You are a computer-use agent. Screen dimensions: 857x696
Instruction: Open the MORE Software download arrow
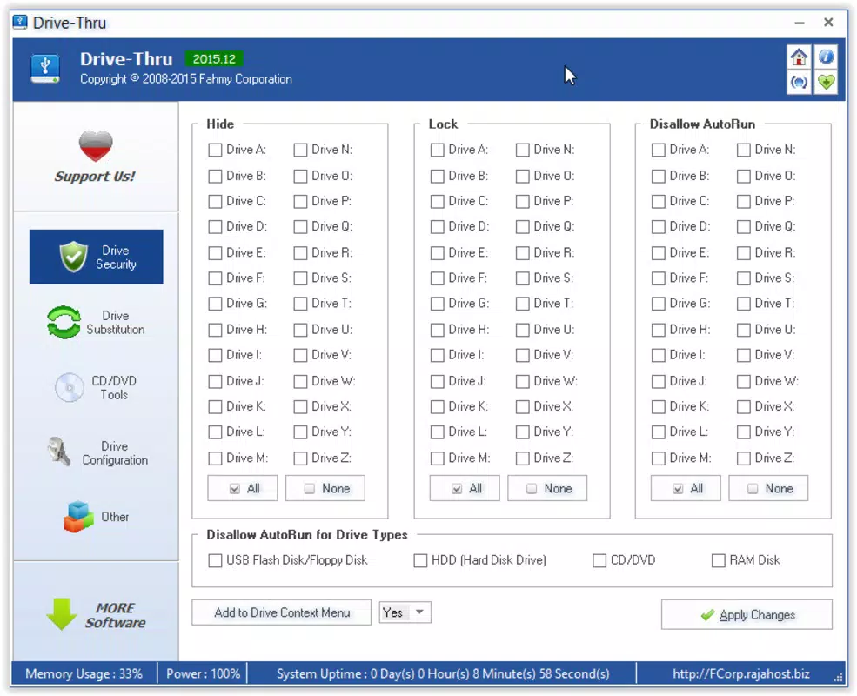pyautogui.click(x=62, y=613)
